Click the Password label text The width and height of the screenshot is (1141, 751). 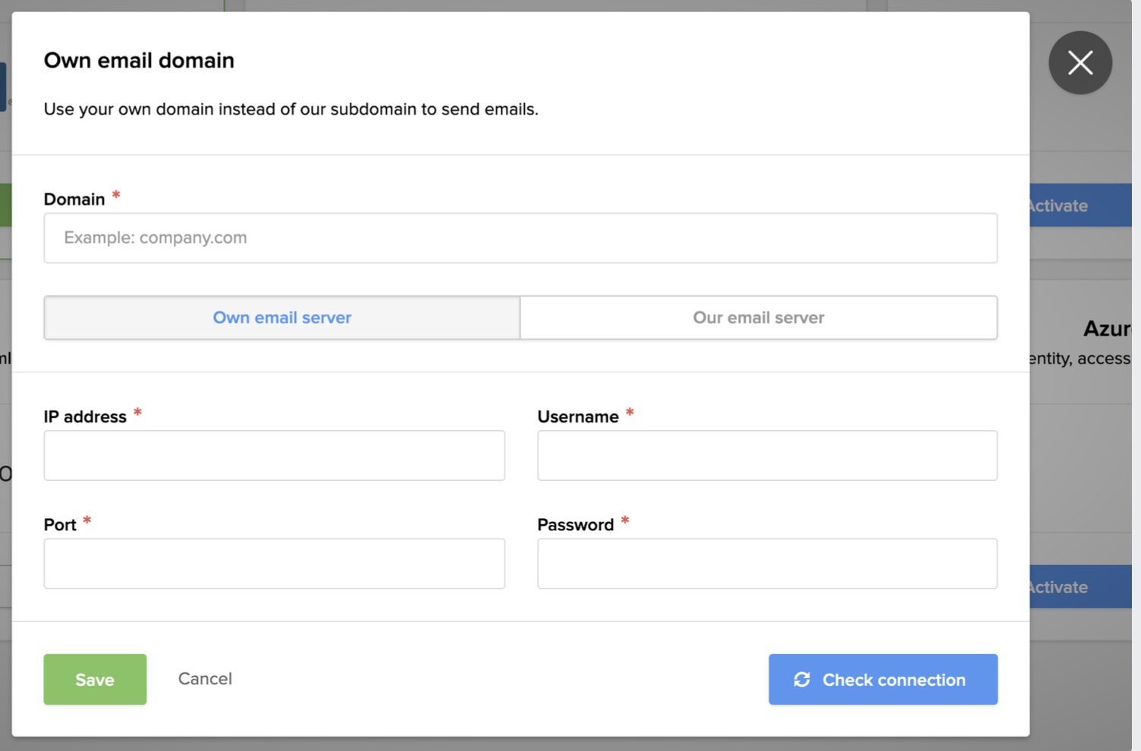[x=575, y=525]
